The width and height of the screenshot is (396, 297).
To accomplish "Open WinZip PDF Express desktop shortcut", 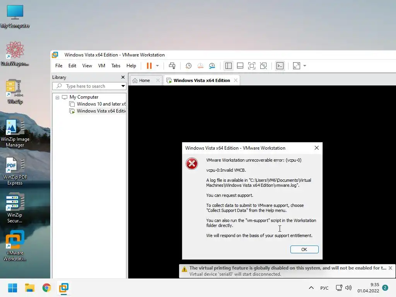I will coord(15,171).
